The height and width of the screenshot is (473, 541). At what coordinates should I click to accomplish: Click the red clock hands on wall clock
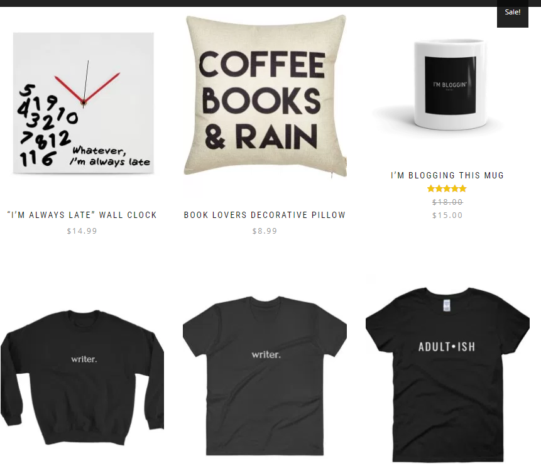[x=87, y=88]
